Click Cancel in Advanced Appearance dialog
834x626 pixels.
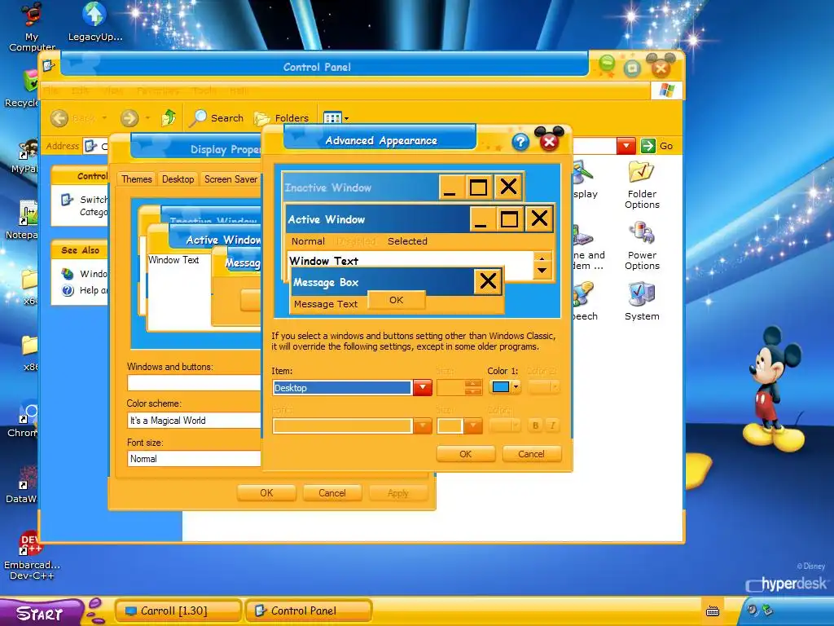pos(531,454)
